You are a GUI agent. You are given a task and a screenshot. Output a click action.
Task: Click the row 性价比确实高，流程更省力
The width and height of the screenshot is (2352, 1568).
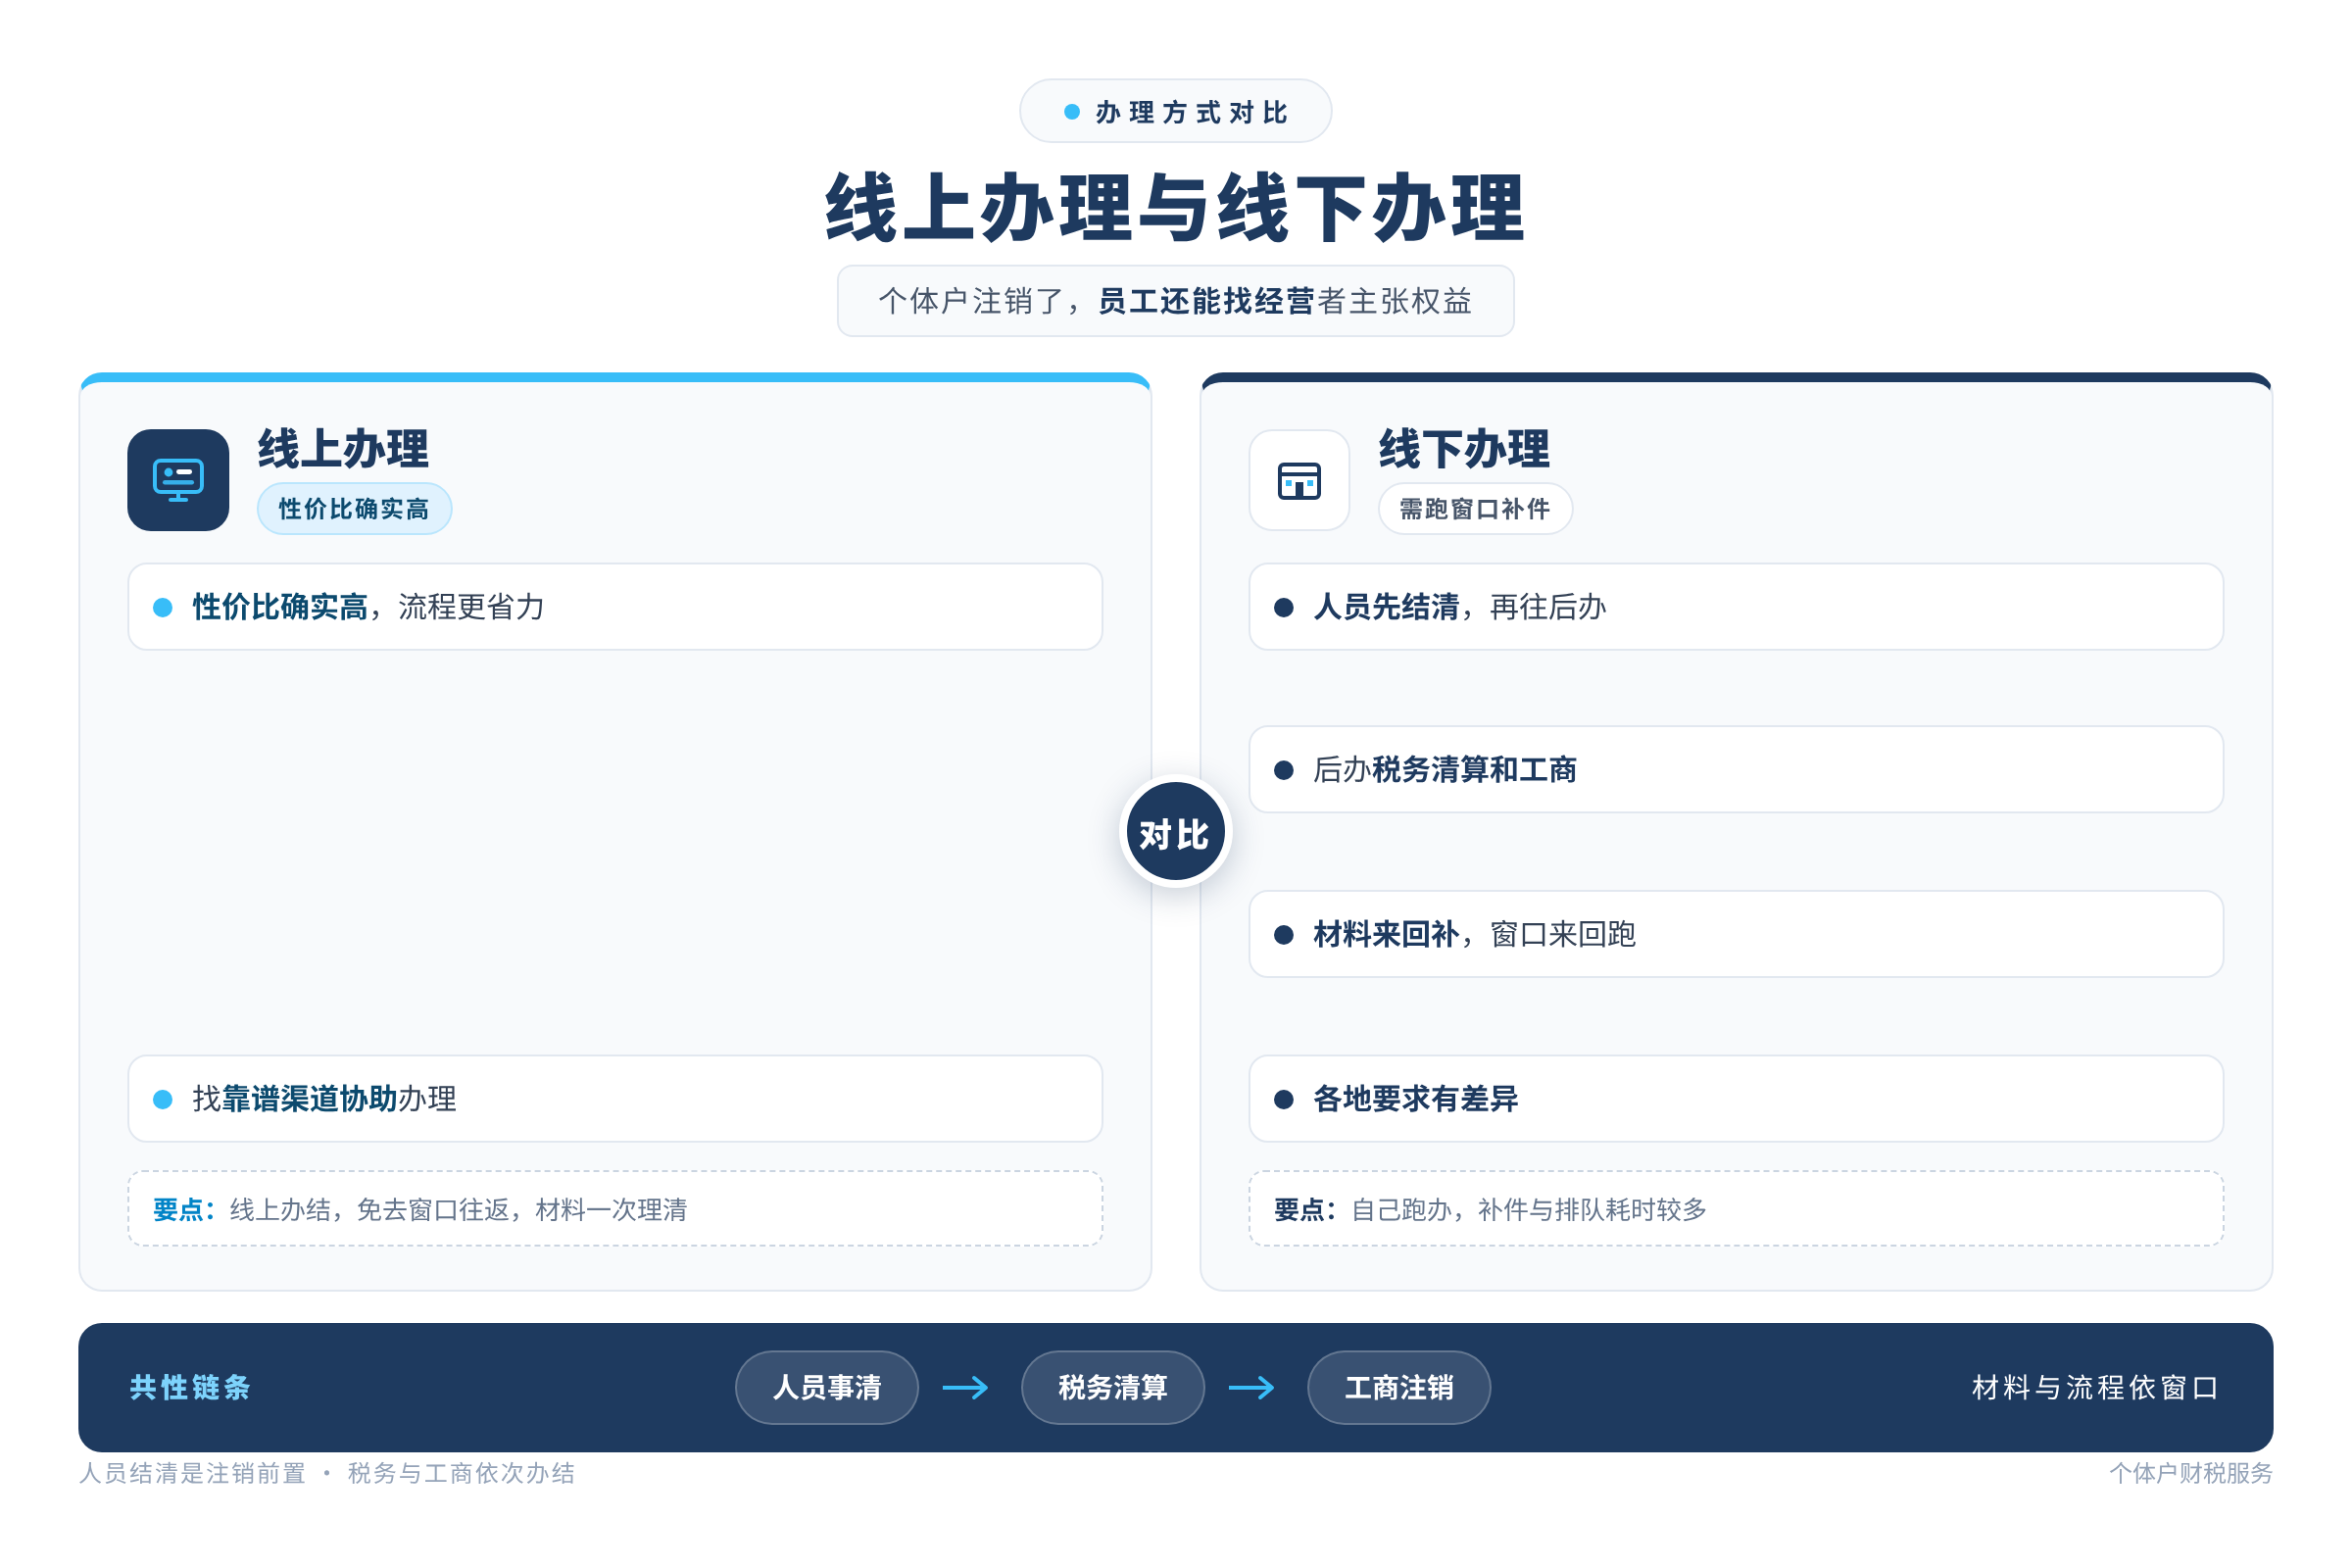[615, 606]
